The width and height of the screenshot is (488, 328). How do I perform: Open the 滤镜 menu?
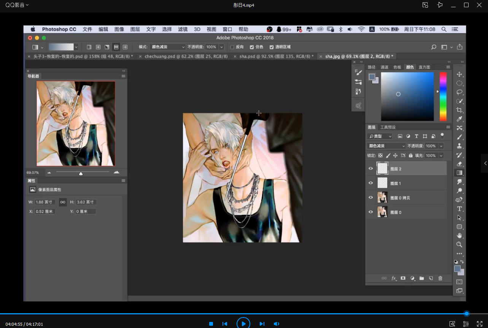183,29
